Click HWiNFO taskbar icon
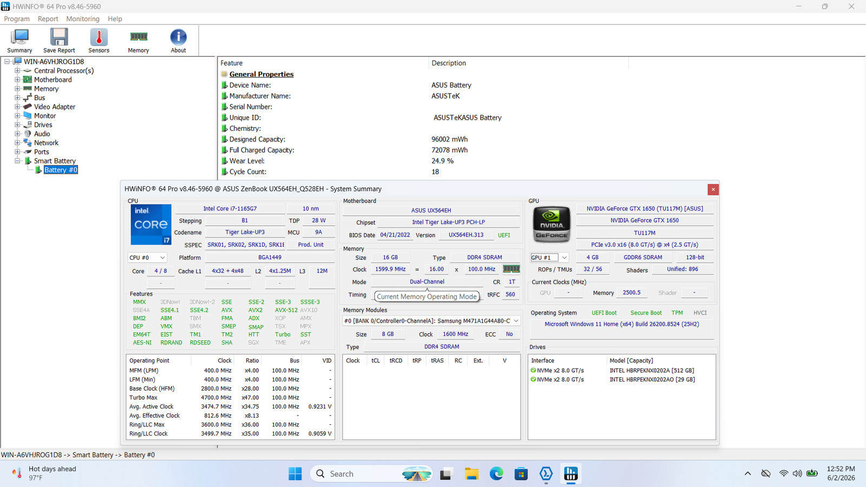The width and height of the screenshot is (866, 487). point(571,474)
